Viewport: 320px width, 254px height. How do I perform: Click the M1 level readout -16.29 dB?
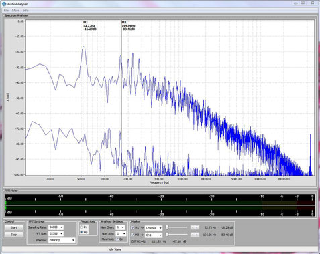pos(227,227)
